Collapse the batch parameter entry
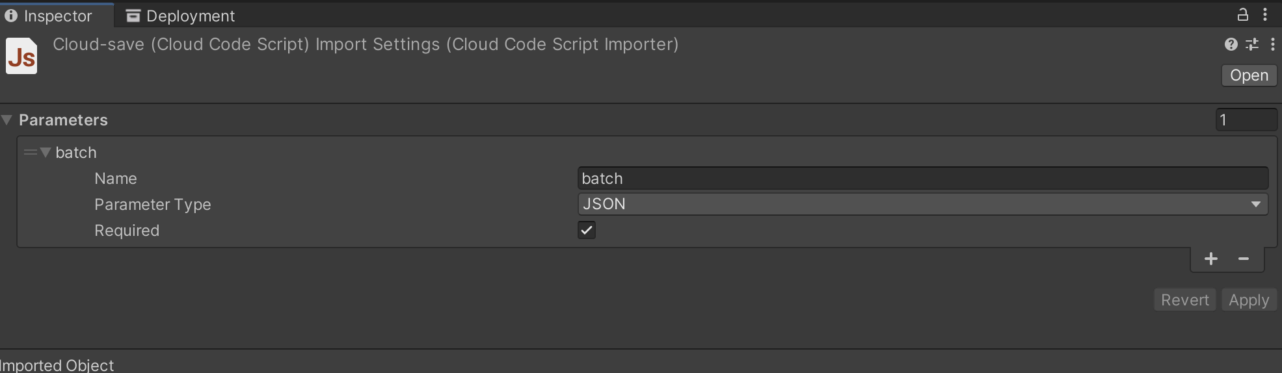The image size is (1282, 373). click(46, 153)
